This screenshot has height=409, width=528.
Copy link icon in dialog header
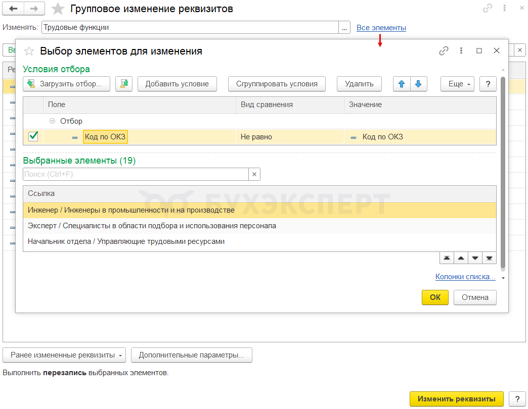[444, 50]
